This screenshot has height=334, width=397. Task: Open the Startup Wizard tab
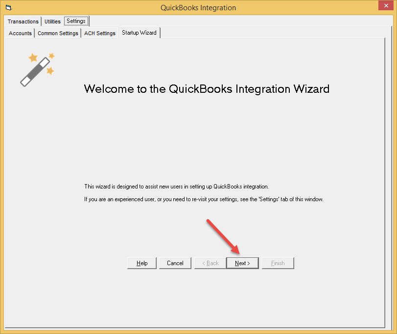pos(139,33)
